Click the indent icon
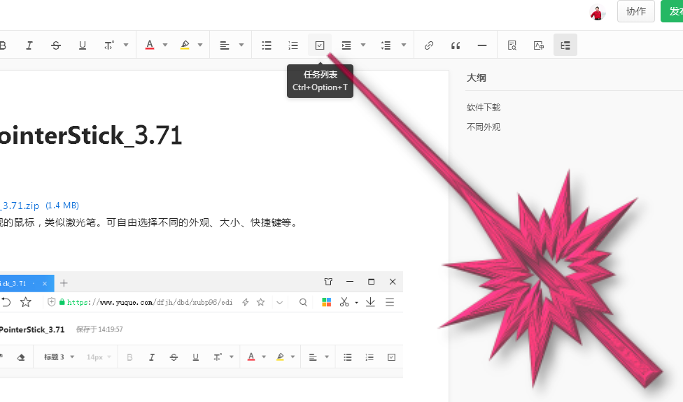 coord(346,45)
